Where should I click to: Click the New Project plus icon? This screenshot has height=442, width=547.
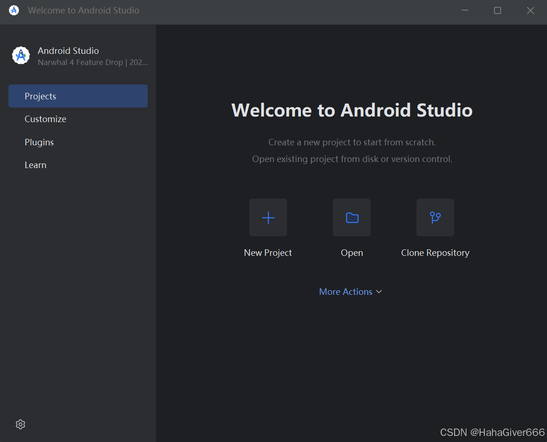268,218
